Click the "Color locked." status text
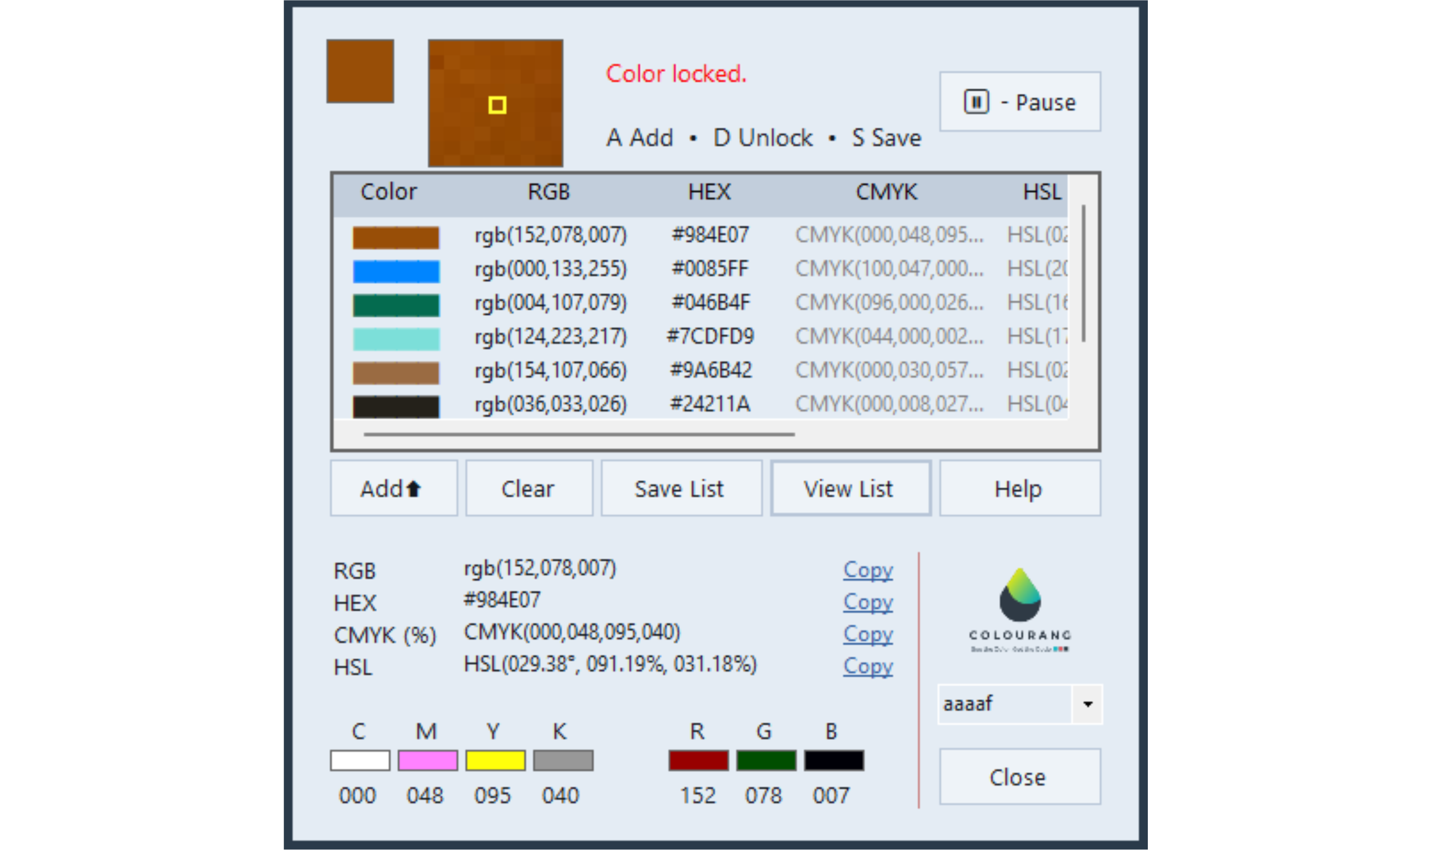1432x850 pixels. 676,73
